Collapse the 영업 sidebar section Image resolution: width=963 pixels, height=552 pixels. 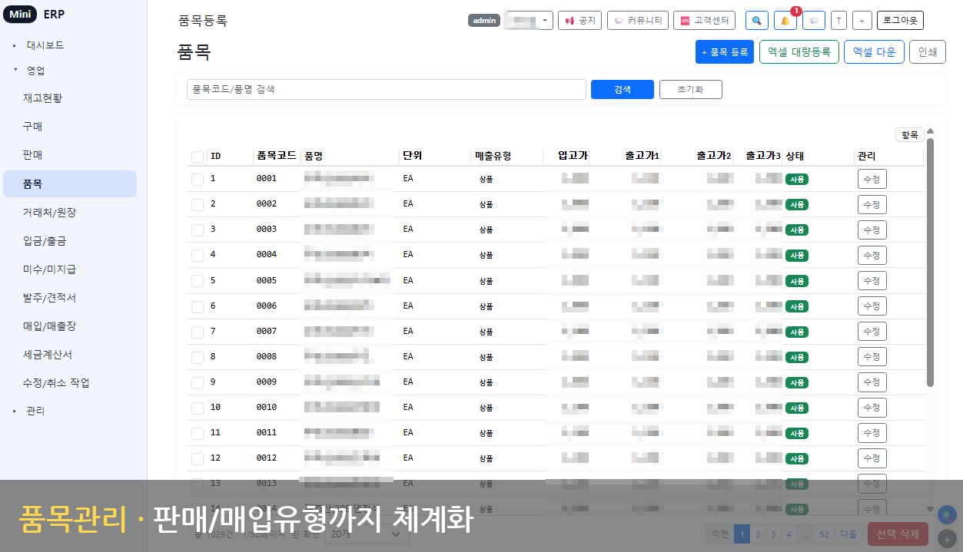coord(35,71)
